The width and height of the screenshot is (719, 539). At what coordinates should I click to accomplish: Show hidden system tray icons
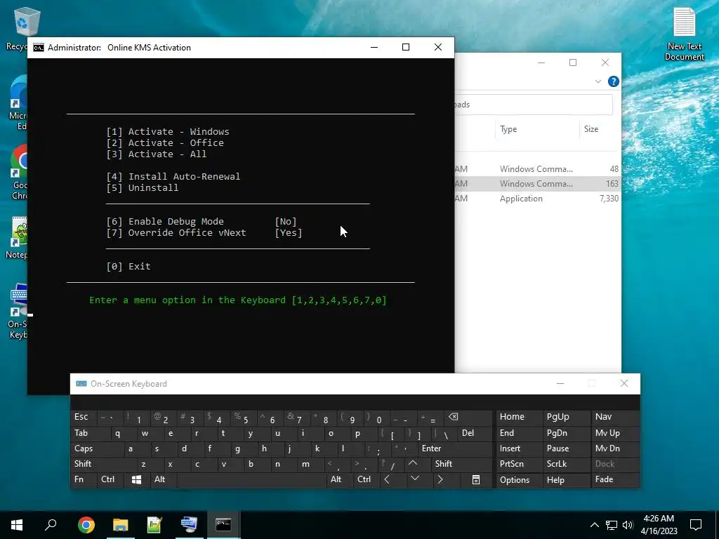[594, 525]
